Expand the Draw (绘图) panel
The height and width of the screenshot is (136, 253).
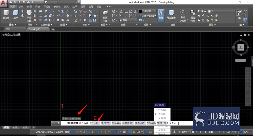(x=64, y=25)
